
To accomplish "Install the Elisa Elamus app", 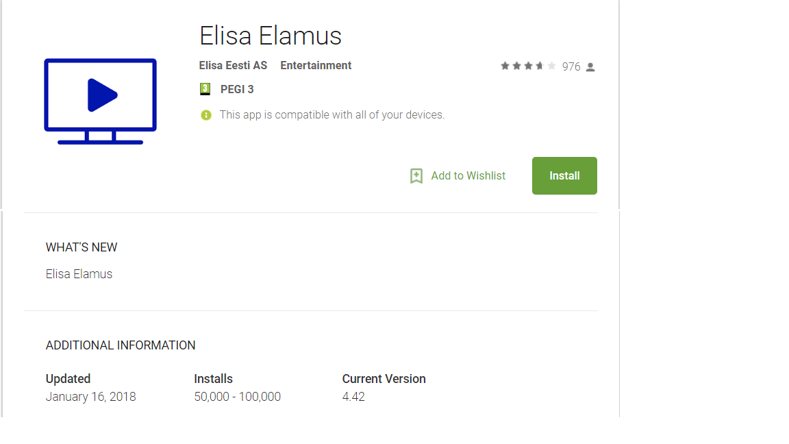I will [x=564, y=175].
